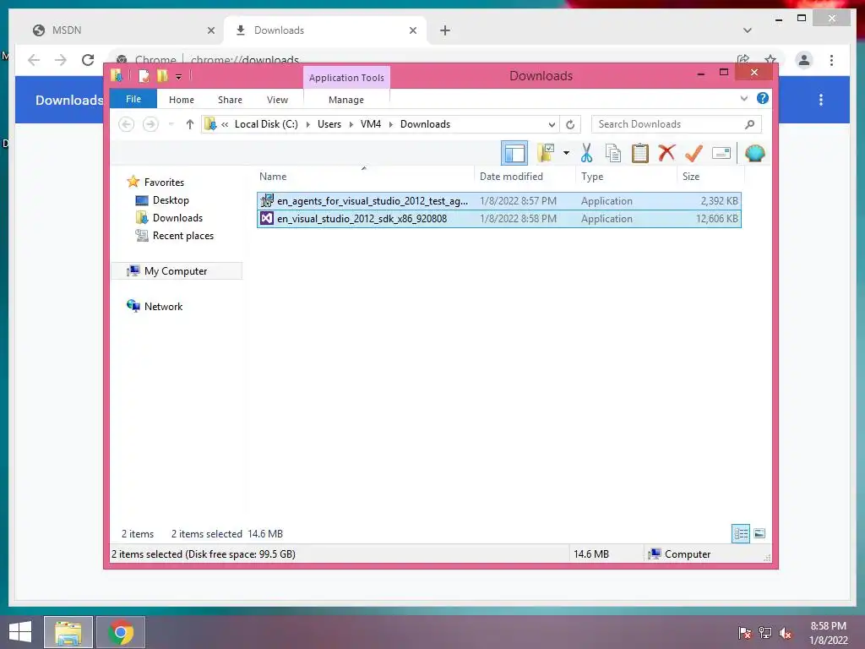This screenshot has height=649, width=865.
Task: Expand the arrow after VM4 breadcrumb
Action: 390,124
